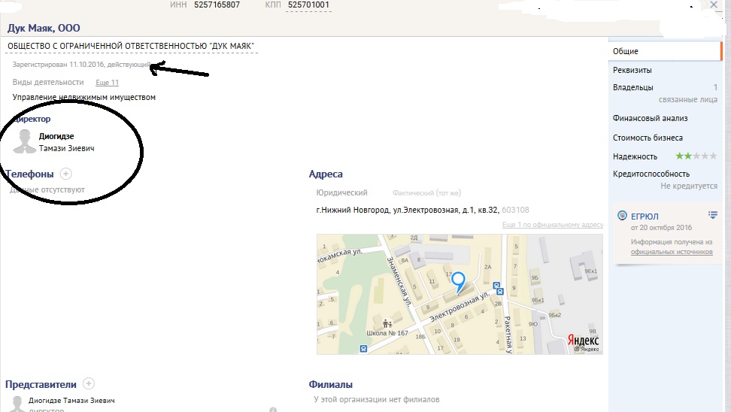Click the plus icon beside Представители
Screen dimensions: 731x412
88,384
